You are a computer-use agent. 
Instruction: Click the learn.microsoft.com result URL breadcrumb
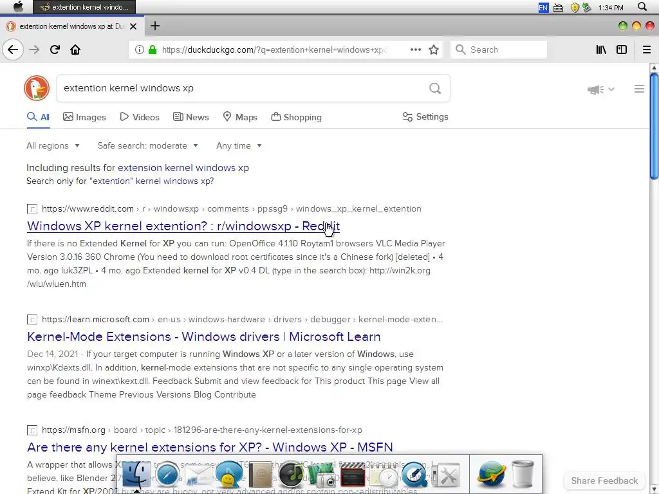click(242, 319)
